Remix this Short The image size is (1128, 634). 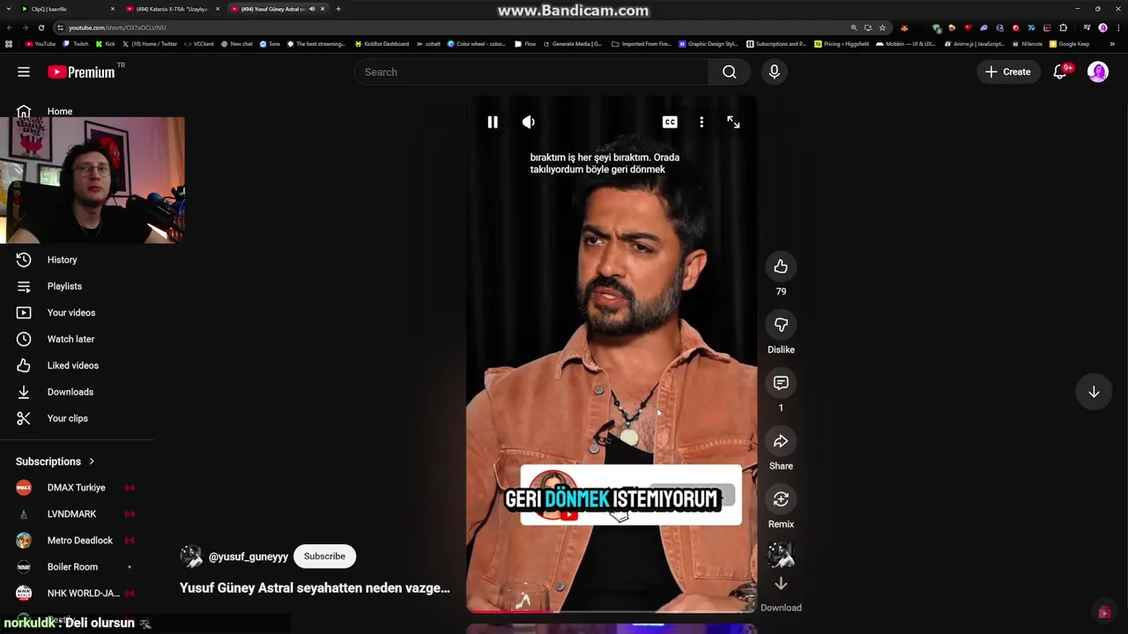781,499
